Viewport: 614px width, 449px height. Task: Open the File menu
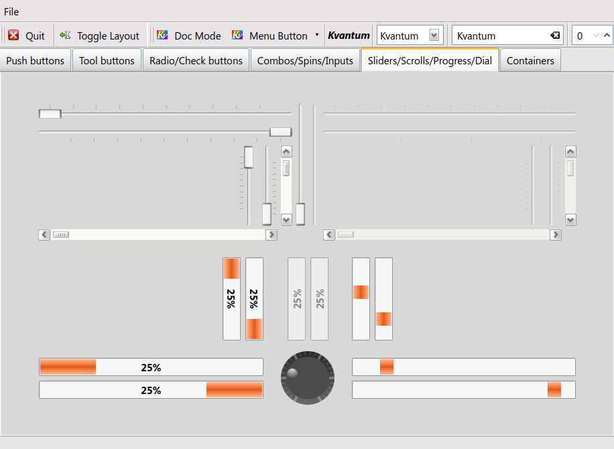[x=11, y=12]
